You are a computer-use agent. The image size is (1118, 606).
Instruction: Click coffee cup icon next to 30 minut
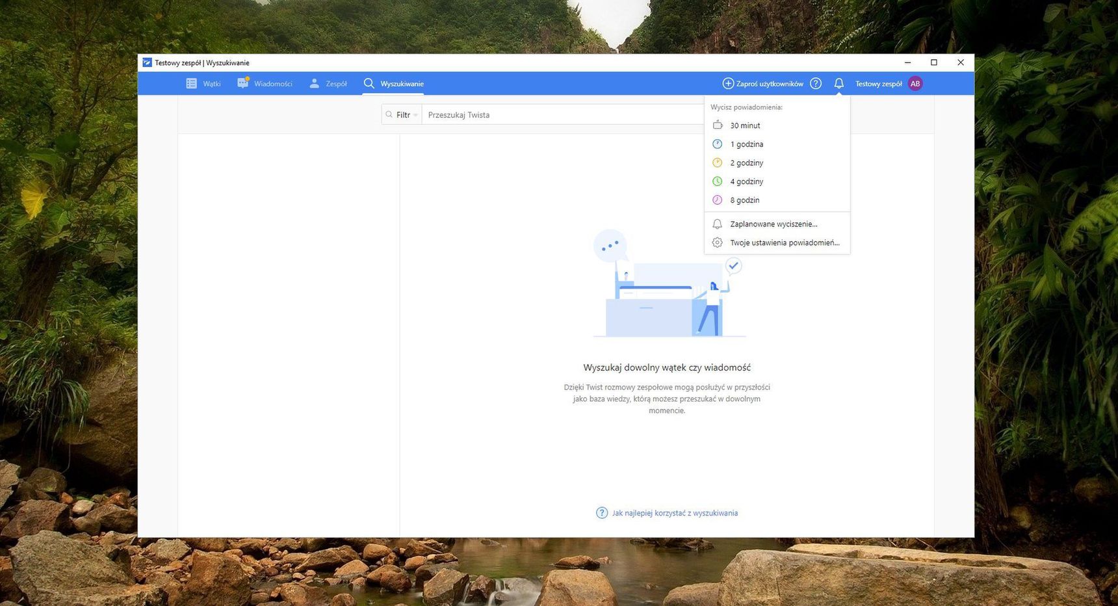coord(718,125)
